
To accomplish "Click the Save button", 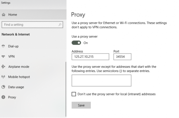I will click(x=81, y=105).
